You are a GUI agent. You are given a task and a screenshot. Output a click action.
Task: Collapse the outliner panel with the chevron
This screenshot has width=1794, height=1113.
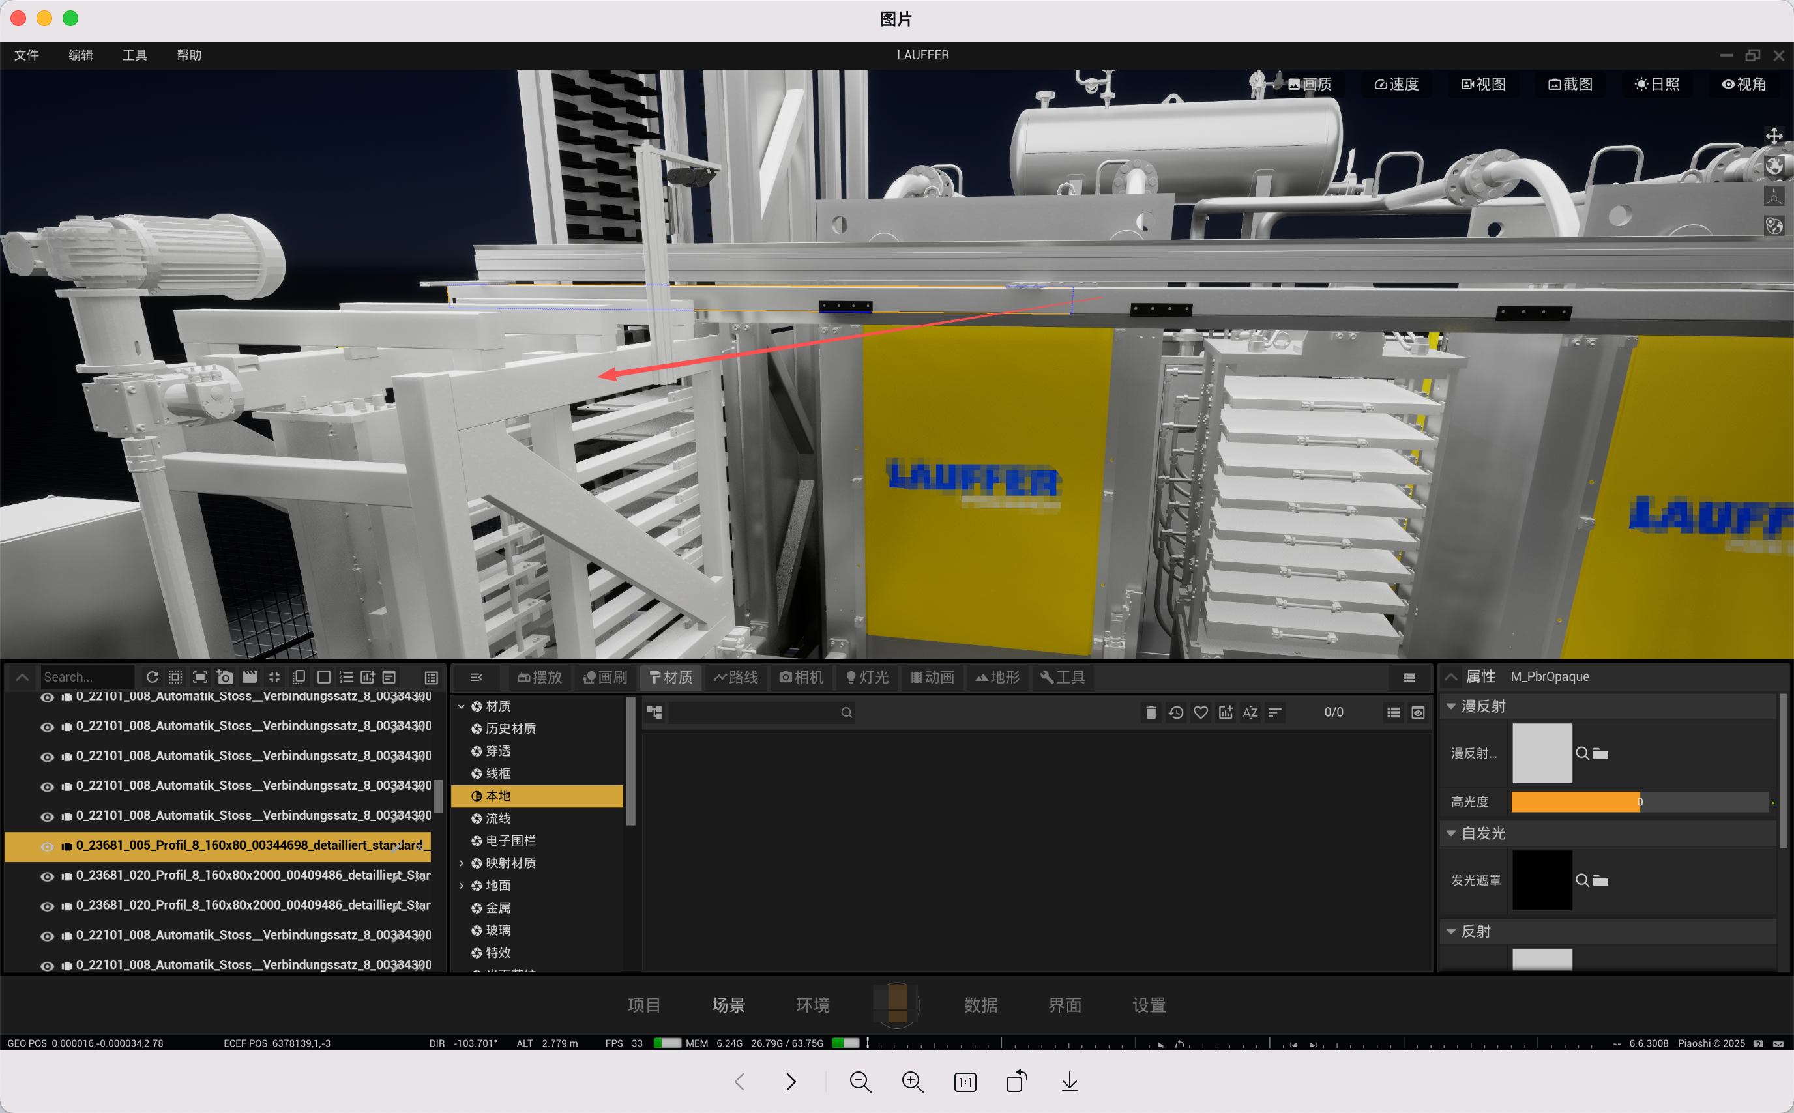coord(22,677)
